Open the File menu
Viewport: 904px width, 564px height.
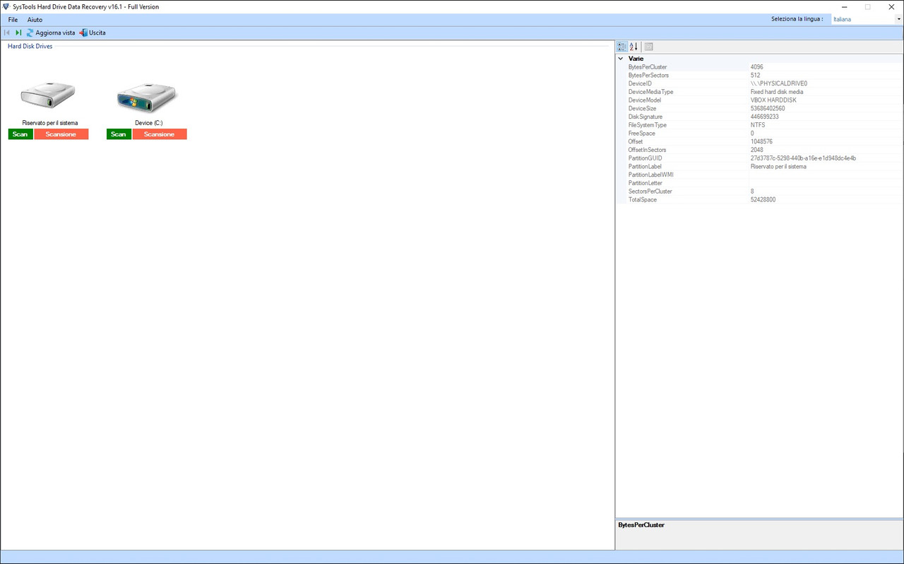coord(13,20)
